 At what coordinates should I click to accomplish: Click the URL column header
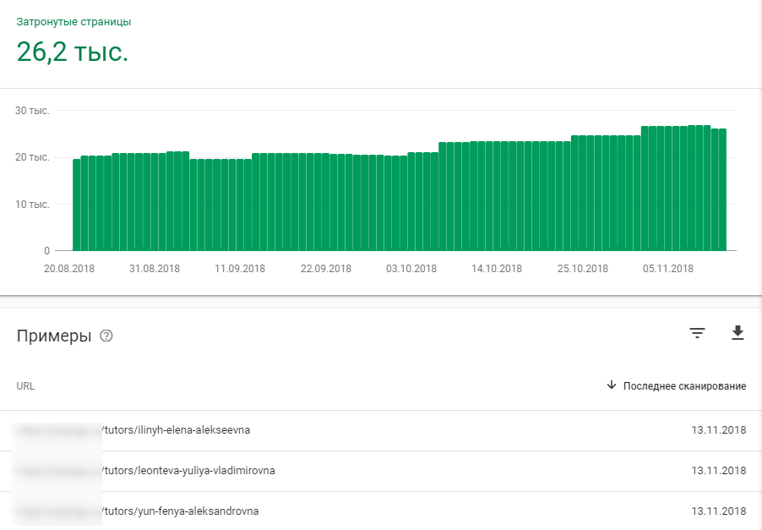click(25, 386)
